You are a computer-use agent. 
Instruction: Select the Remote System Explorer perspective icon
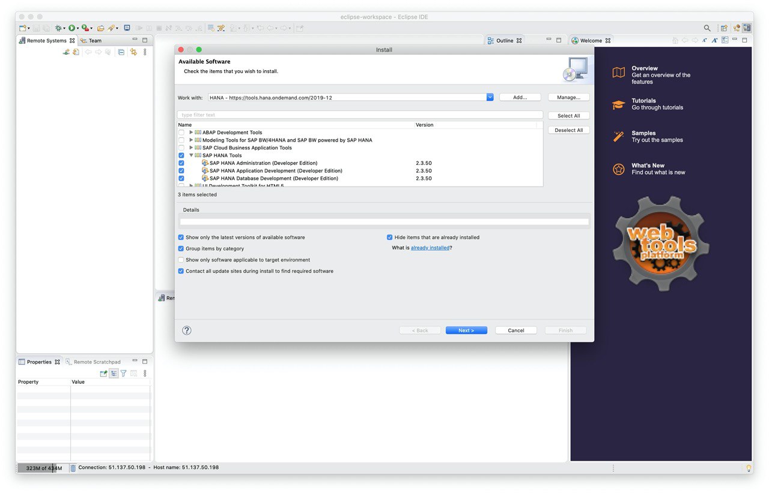click(747, 28)
